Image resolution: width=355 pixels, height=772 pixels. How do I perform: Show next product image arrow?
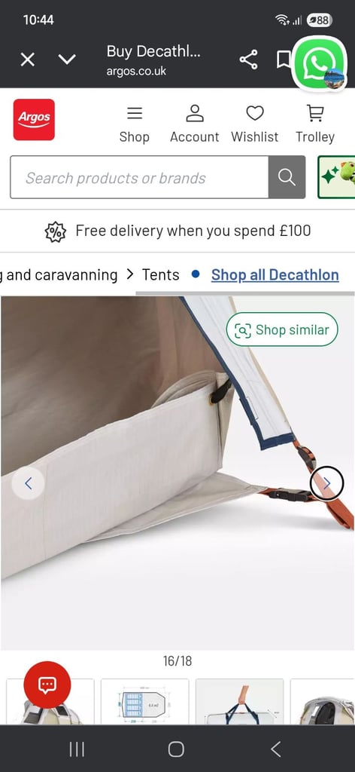click(326, 483)
